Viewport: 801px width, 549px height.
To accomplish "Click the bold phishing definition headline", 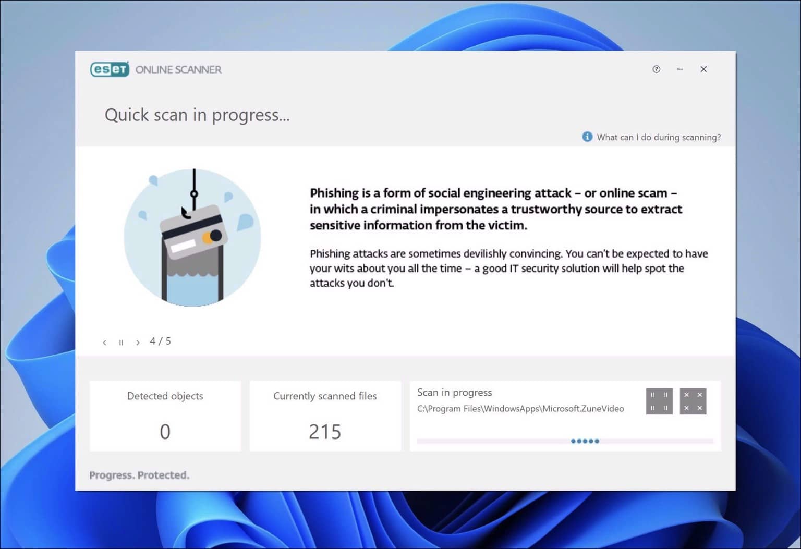I will point(495,209).
